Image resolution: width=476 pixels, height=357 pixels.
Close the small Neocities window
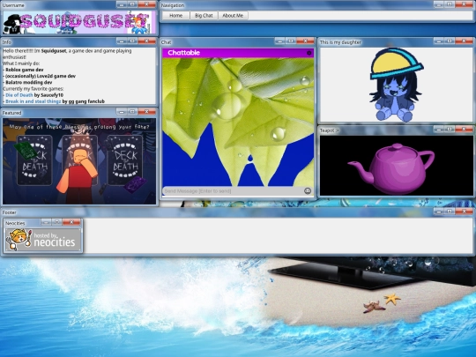point(71,222)
